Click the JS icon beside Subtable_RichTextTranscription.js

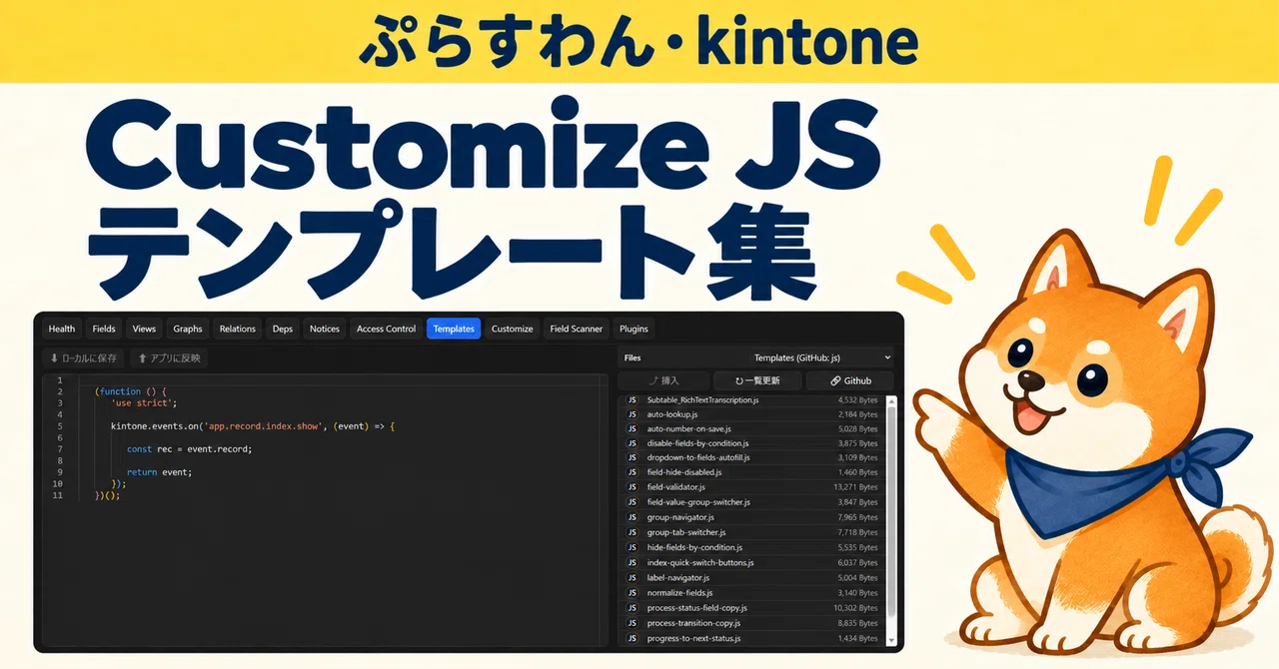click(632, 399)
